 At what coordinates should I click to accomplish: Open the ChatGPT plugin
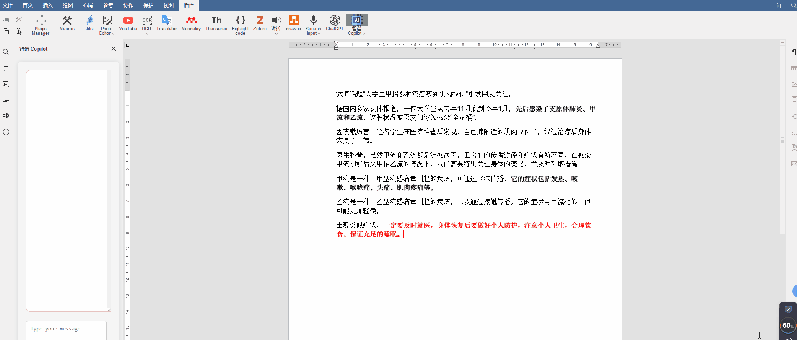[x=335, y=23]
